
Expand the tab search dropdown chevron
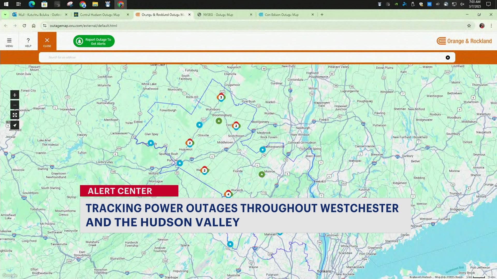click(x=5, y=15)
